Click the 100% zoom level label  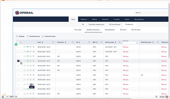coord(12,97)
